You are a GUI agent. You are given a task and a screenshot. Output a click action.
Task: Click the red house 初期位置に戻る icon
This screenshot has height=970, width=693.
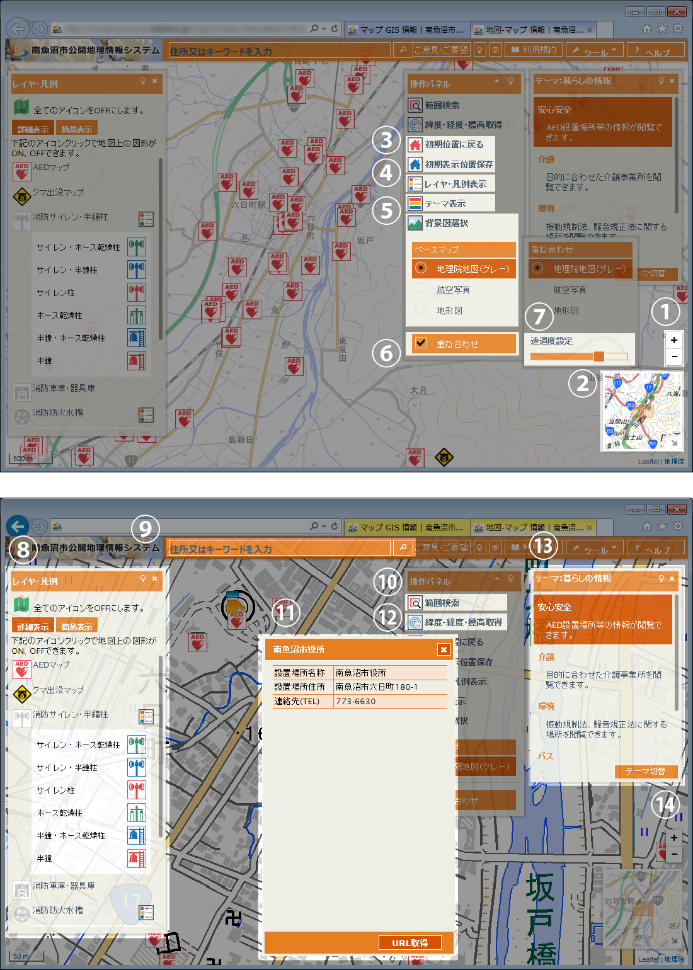pyautogui.click(x=415, y=144)
